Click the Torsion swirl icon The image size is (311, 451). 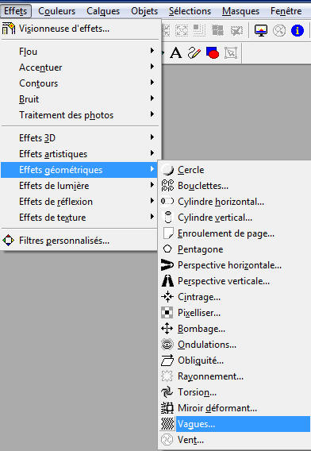(x=167, y=392)
